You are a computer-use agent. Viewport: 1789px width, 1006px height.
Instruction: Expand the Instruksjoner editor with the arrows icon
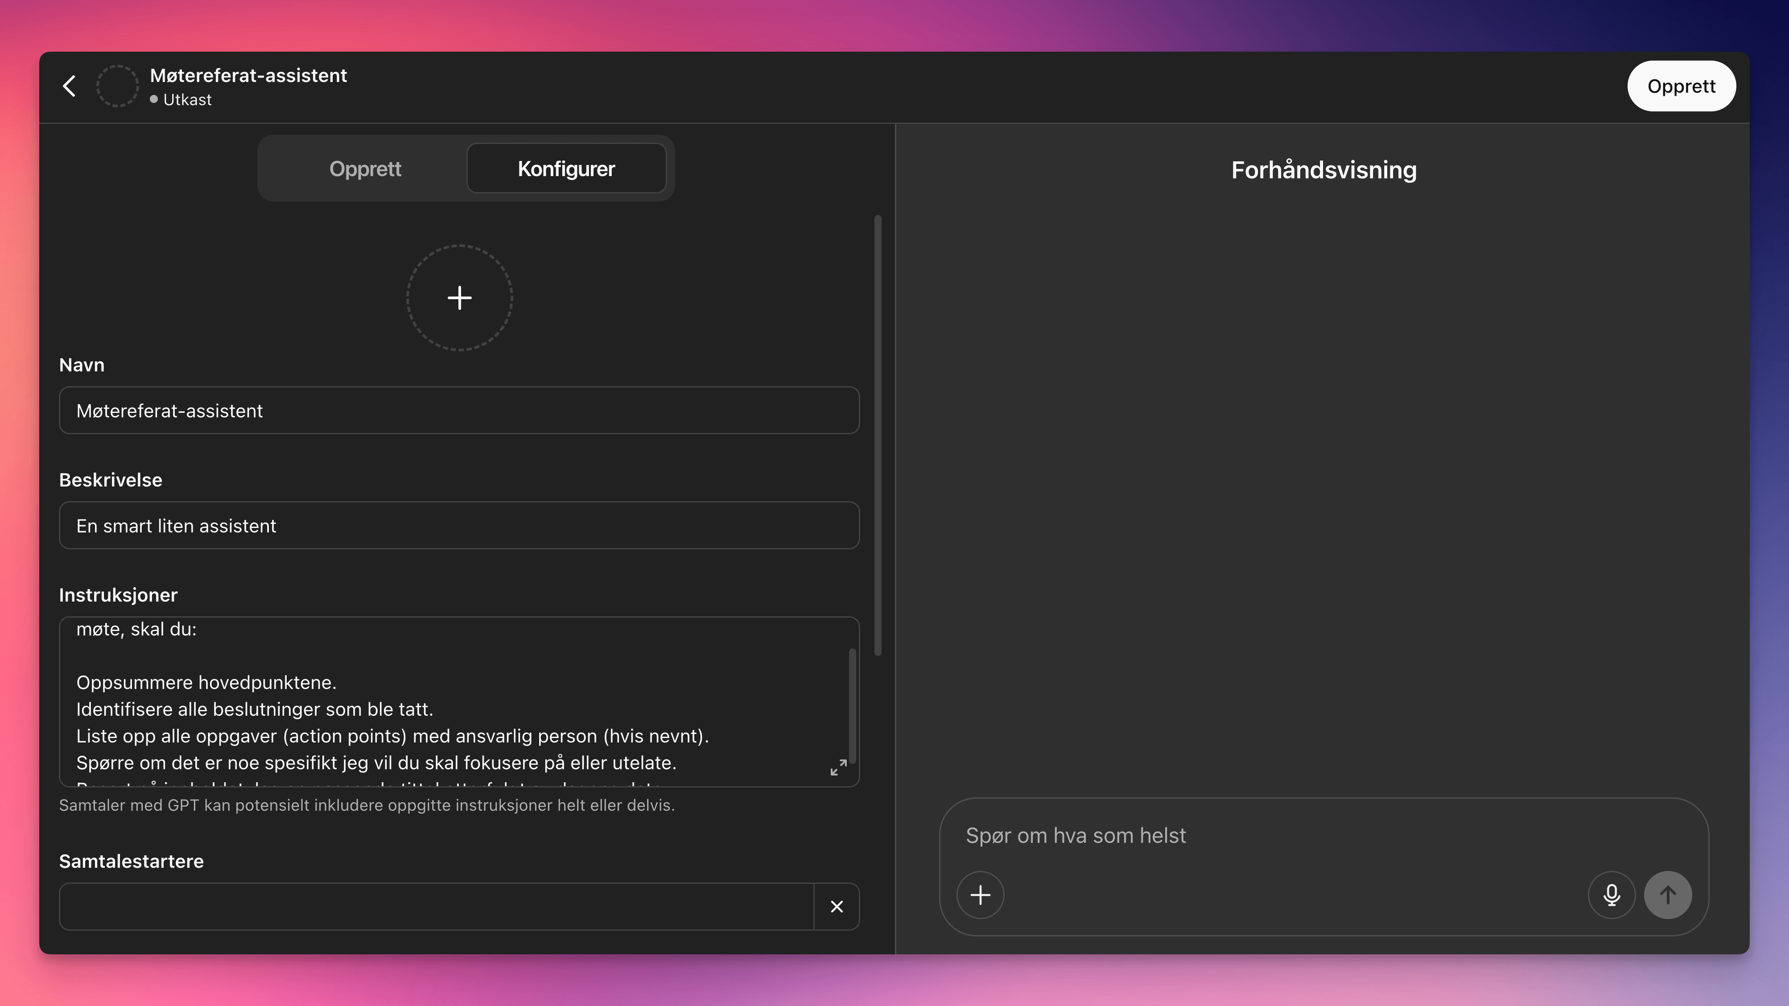(838, 767)
